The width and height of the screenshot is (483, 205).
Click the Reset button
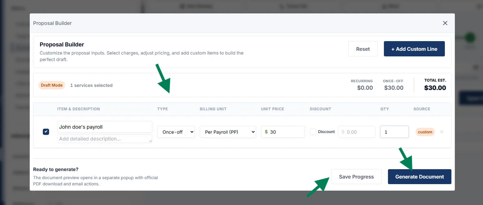tap(363, 49)
